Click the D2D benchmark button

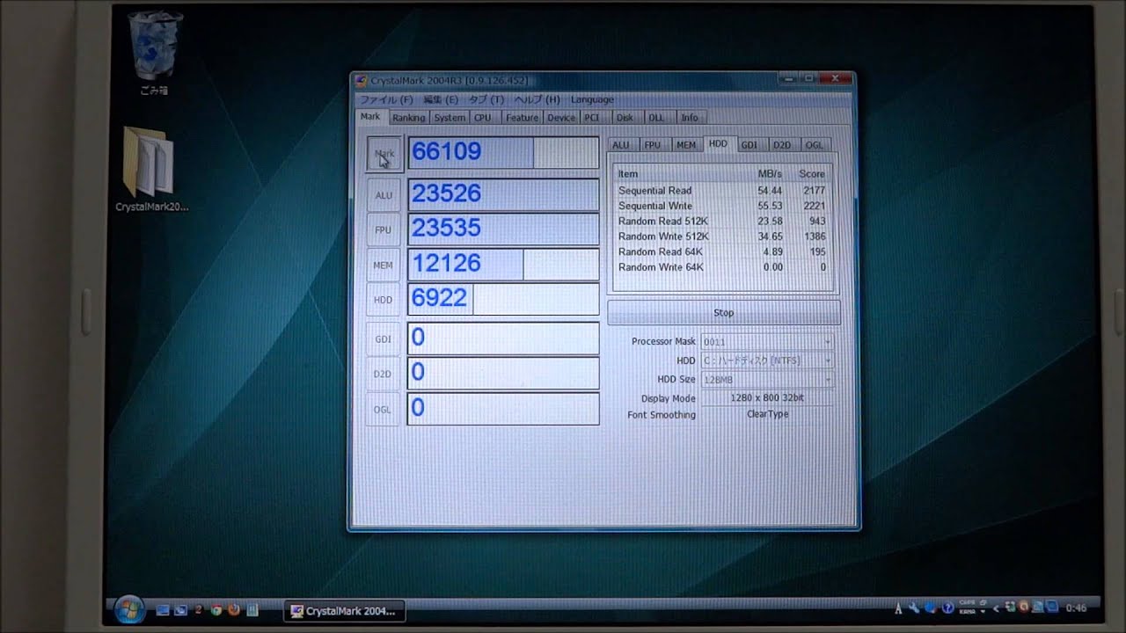(x=384, y=374)
